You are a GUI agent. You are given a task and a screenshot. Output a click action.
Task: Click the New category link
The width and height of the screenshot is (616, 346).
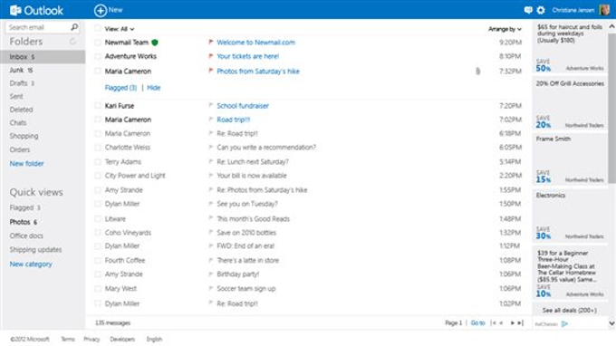[31, 264]
